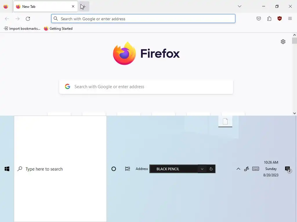
Task: Go forward one page
Action: [17, 19]
